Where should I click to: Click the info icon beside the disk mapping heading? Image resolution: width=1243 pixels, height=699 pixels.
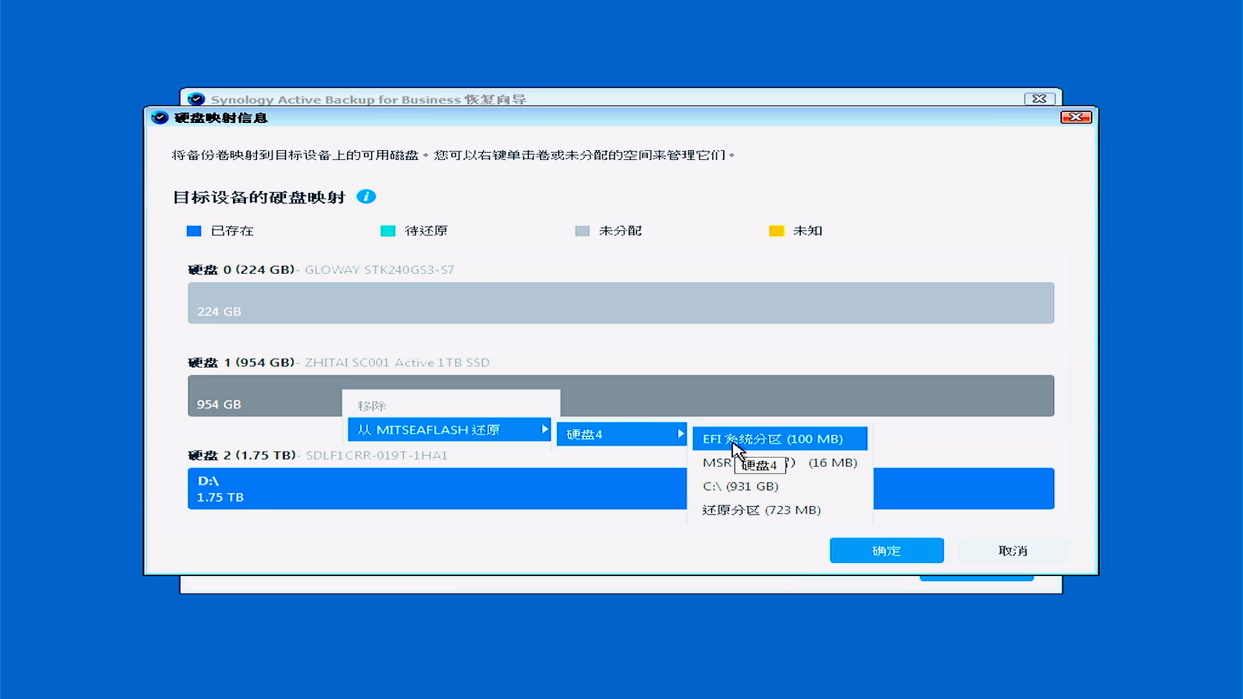click(x=366, y=197)
